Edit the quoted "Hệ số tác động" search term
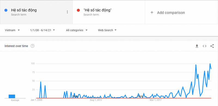 click(98, 10)
